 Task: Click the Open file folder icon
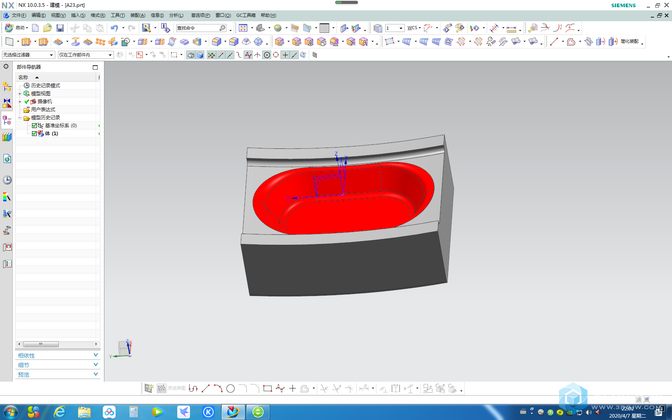pyautogui.click(x=48, y=28)
